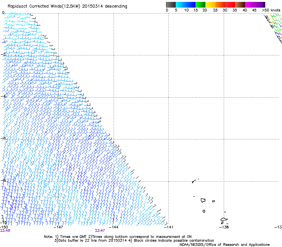Click the purple 23:46 time stamp
Viewport: 282px width, 247px height.
[5, 231]
